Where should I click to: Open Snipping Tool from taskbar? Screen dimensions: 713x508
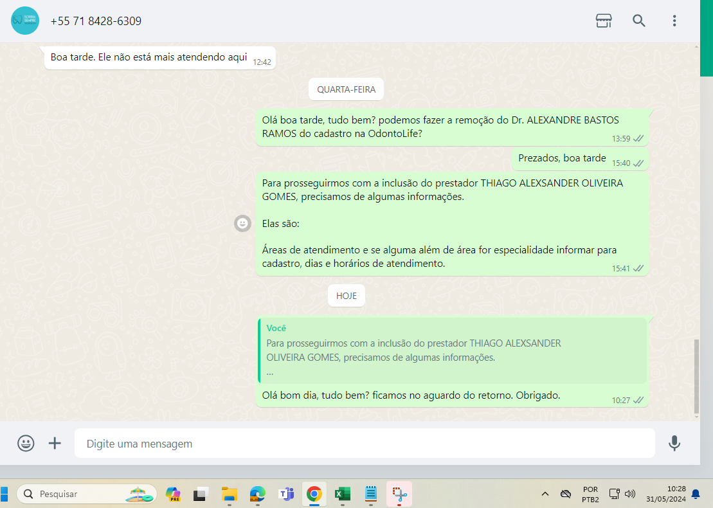399,494
